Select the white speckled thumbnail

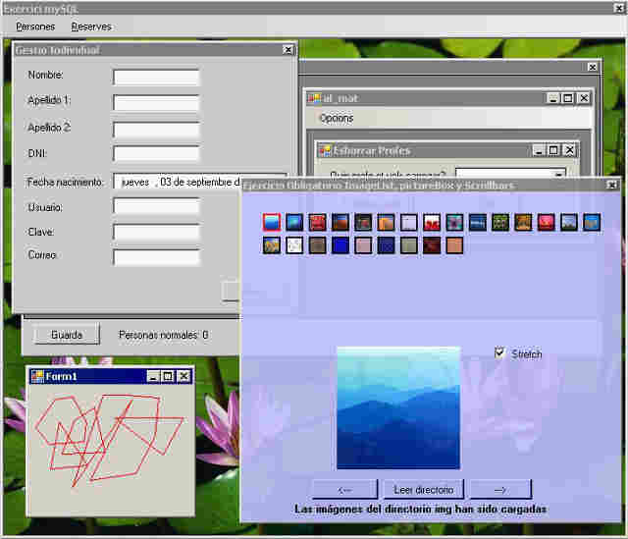pos(295,245)
